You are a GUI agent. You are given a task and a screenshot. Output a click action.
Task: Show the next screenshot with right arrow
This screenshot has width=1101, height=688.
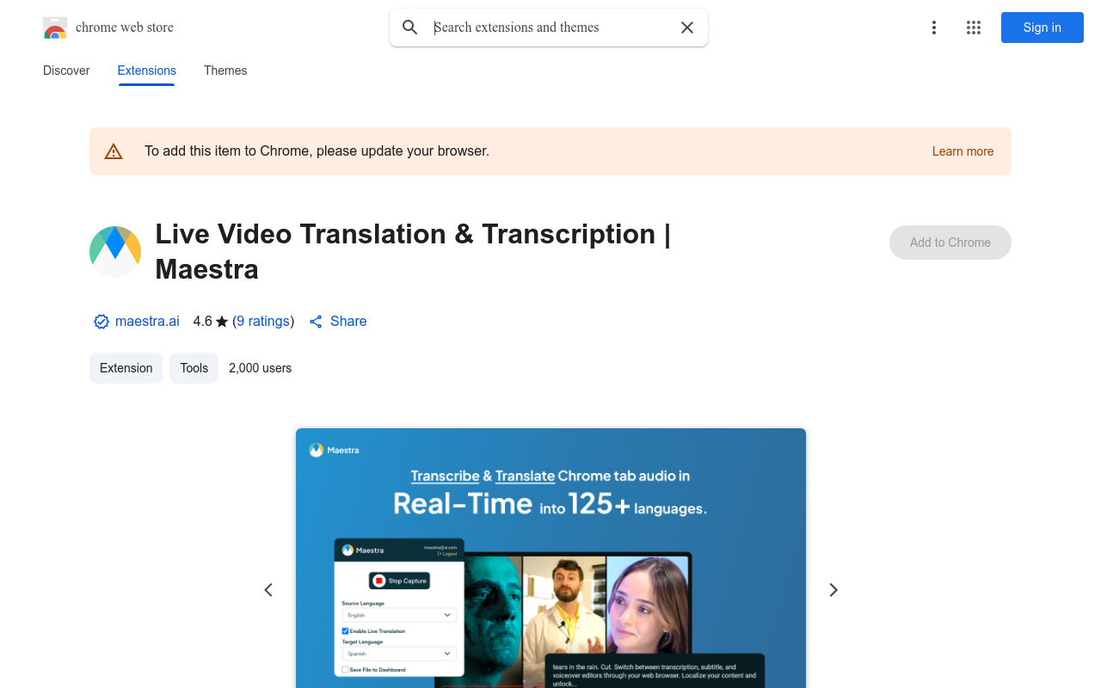tap(833, 590)
